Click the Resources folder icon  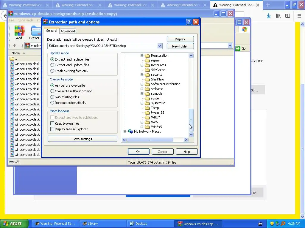pos(147,65)
